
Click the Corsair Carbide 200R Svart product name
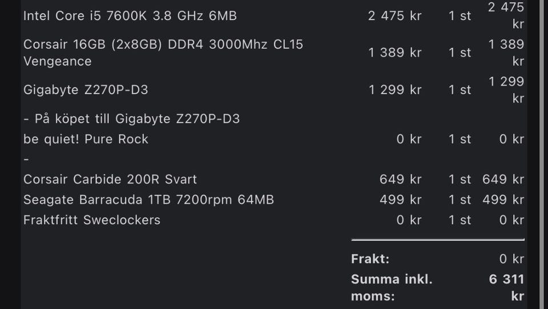click(x=110, y=179)
